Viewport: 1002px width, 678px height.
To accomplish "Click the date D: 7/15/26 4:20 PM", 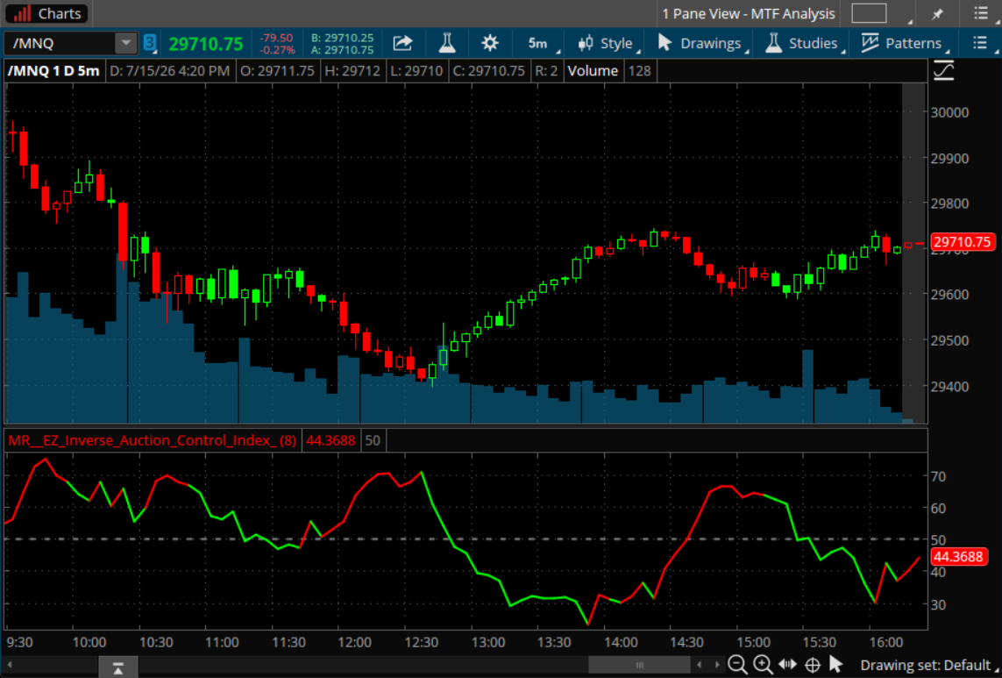I will tap(169, 71).
